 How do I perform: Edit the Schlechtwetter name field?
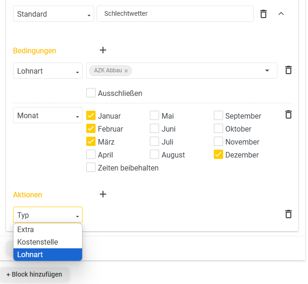175,14
